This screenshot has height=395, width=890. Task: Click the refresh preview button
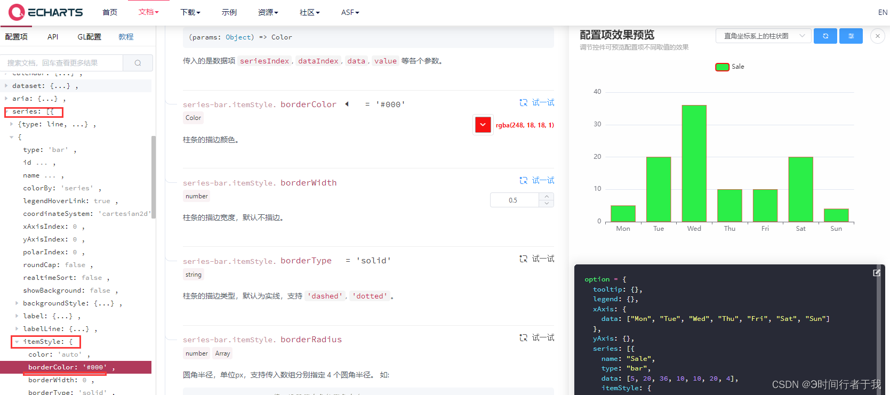point(825,36)
